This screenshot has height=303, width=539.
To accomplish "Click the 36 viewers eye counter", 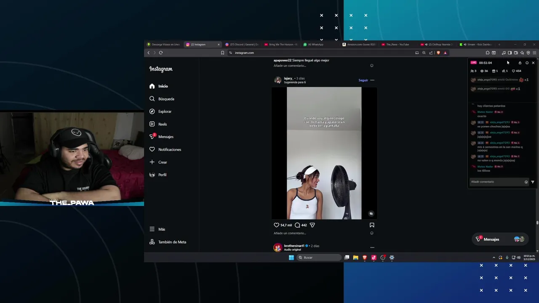I will click(484, 71).
